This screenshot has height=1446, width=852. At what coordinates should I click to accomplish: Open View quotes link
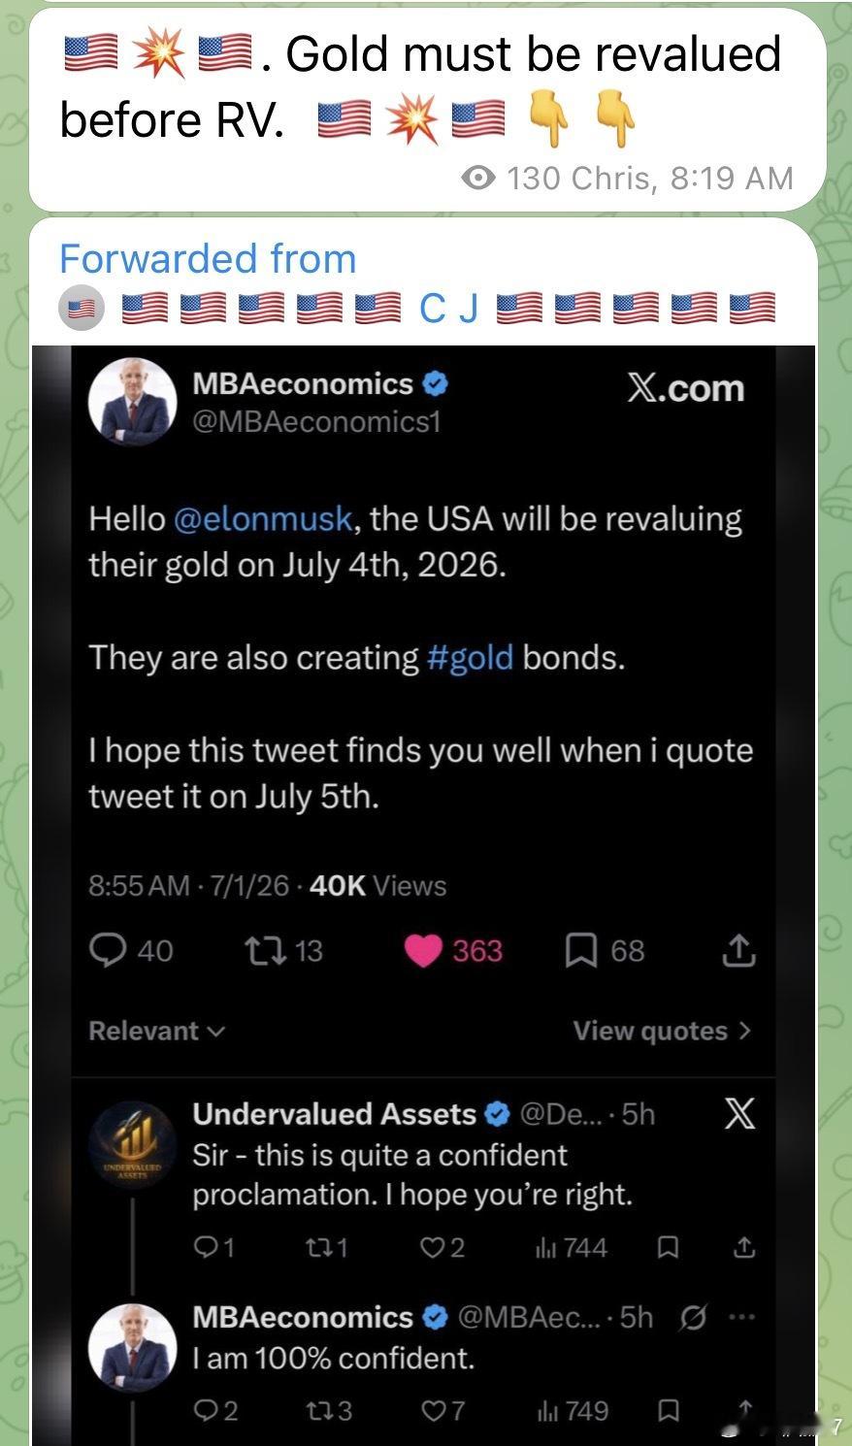[662, 1031]
